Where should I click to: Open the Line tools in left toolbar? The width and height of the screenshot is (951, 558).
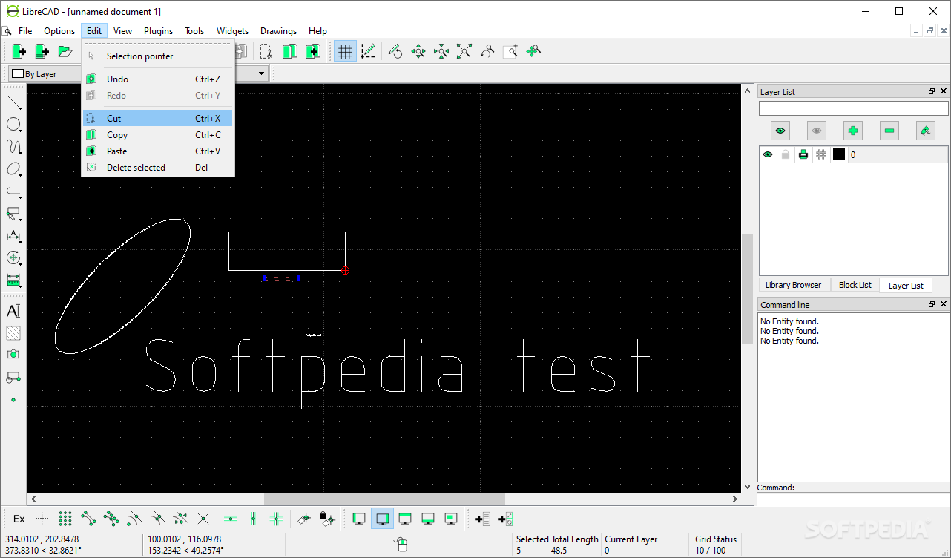(13, 102)
